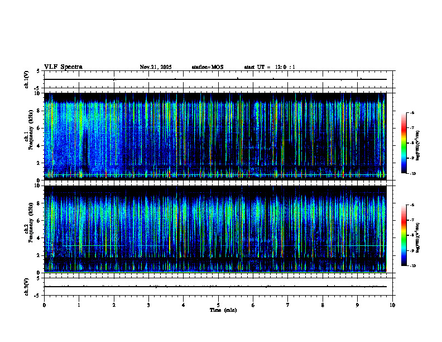The image size is (442, 342).
Task: Click time axis tick label "2"
Action: 114,305
